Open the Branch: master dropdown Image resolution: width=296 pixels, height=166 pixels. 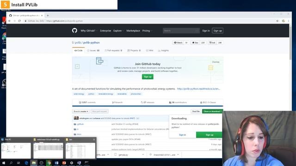pyautogui.click(x=81, y=112)
